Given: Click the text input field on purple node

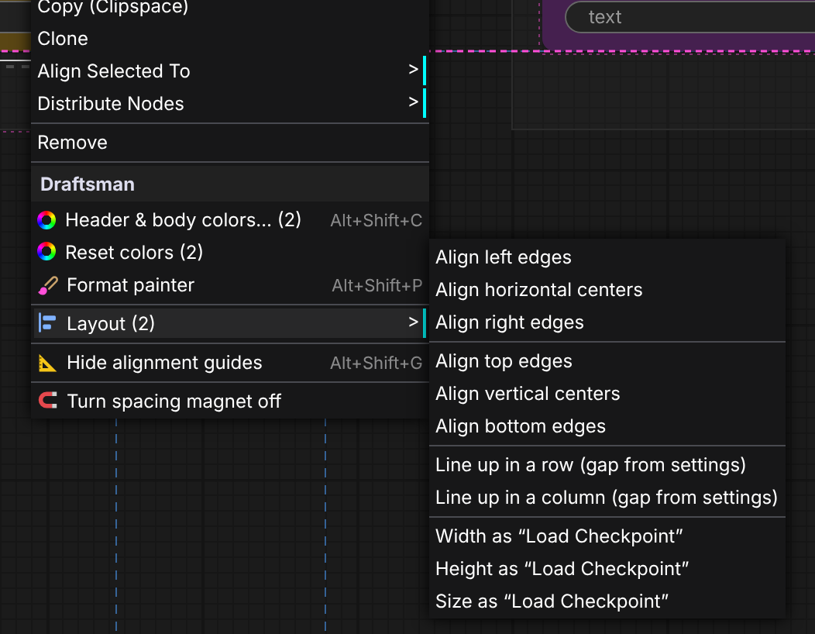Looking at the screenshot, I should [x=690, y=17].
